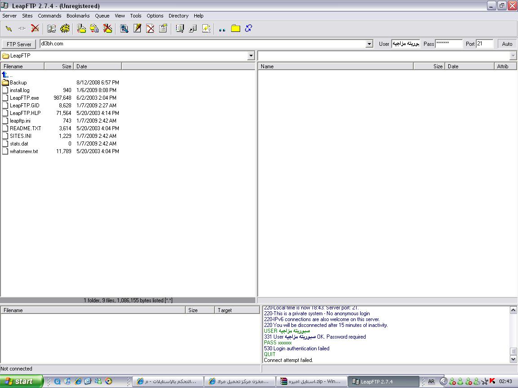Sort local files by Filename column

pos(22,66)
